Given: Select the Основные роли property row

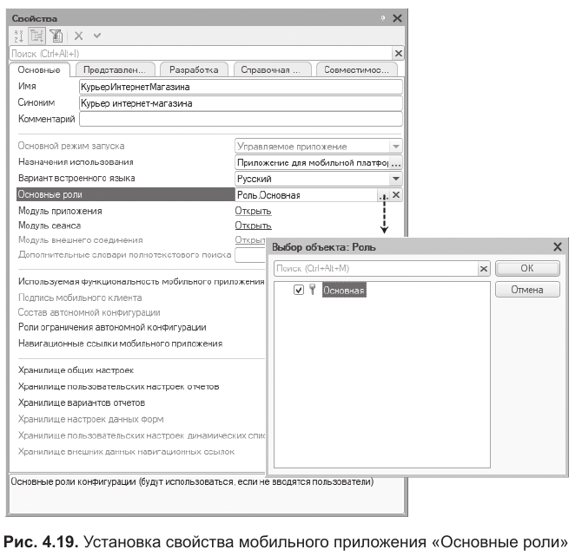Looking at the screenshot, I should 125,194.
